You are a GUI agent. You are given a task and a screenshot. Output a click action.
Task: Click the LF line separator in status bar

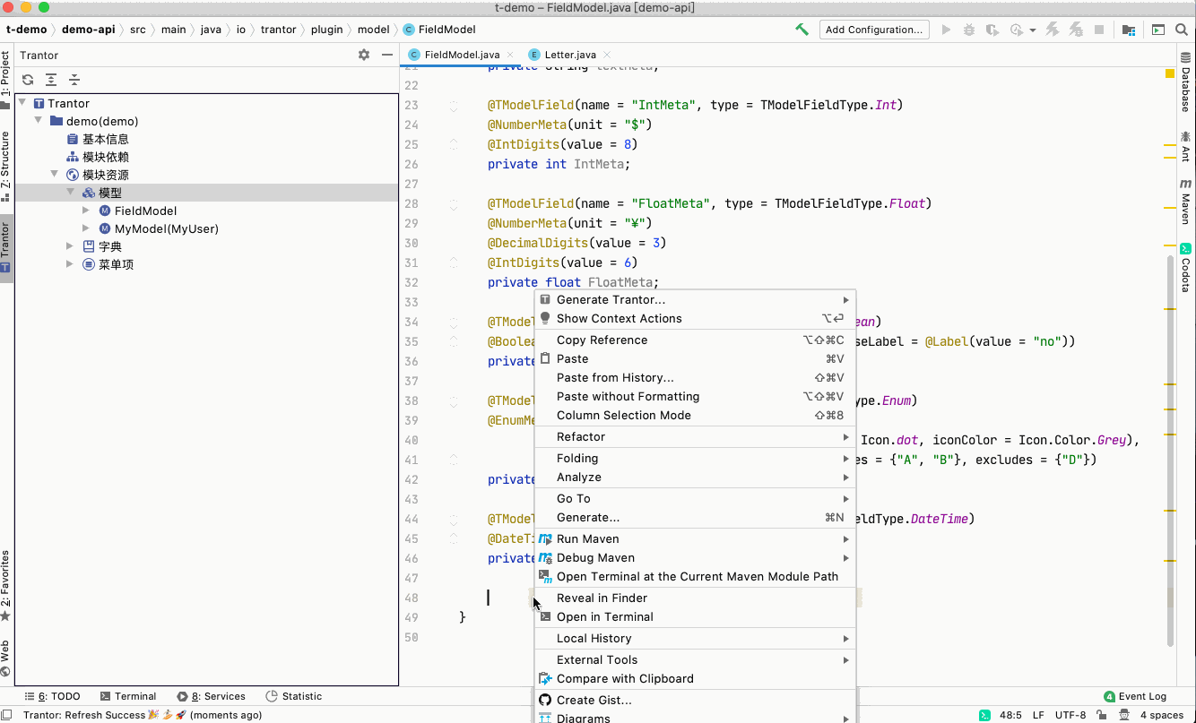pyautogui.click(x=1038, y=715)
